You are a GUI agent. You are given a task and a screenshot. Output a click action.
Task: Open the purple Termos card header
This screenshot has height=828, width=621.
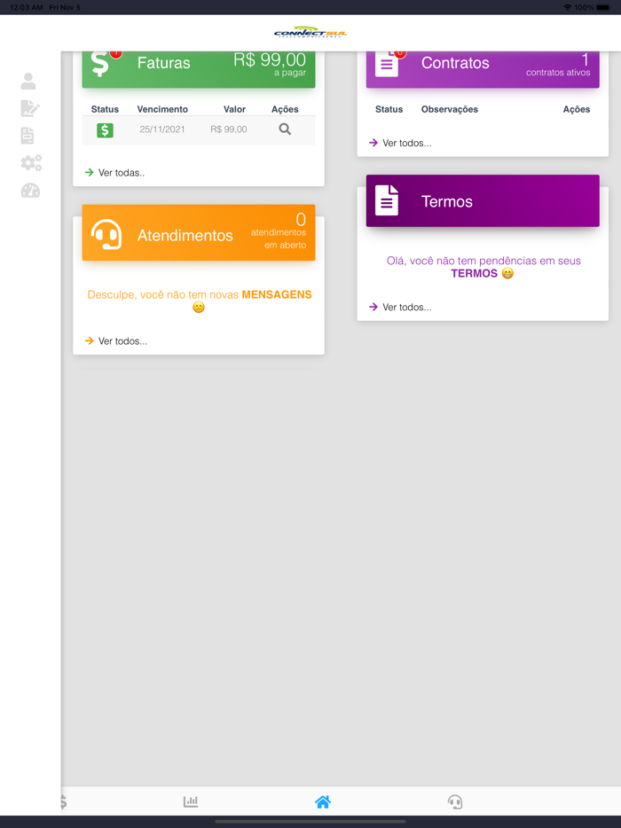(482, 201)
